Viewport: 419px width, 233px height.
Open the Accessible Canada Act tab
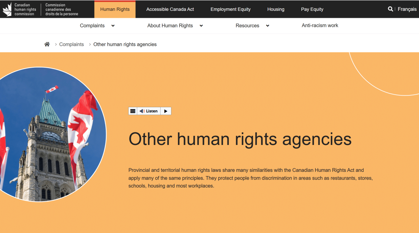coord(170,9)
